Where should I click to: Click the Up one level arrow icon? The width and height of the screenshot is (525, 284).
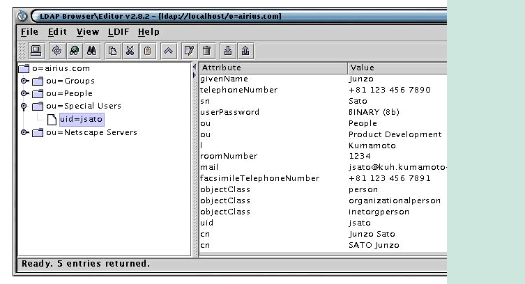(169, 51)
